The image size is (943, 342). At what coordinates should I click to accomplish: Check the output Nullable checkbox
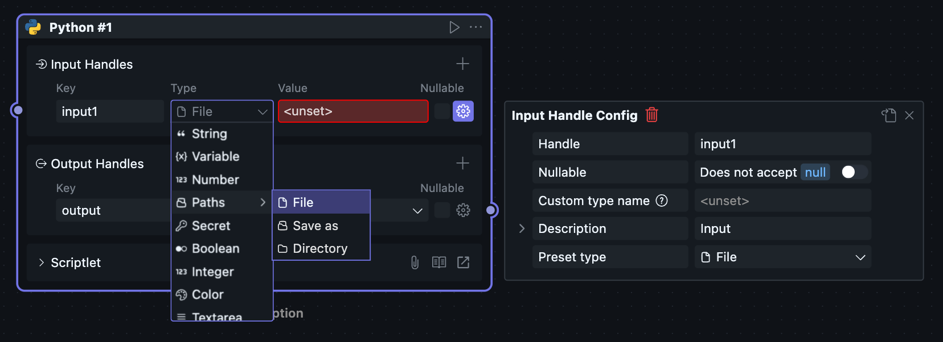[442, 210]
